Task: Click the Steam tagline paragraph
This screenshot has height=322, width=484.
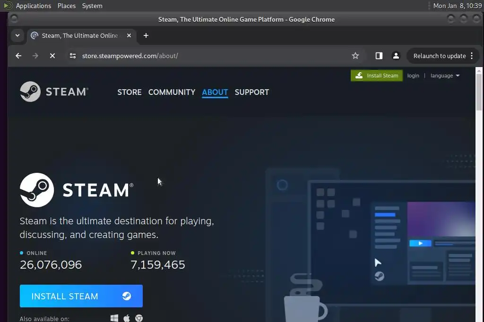Action: [x=117, y=228]
